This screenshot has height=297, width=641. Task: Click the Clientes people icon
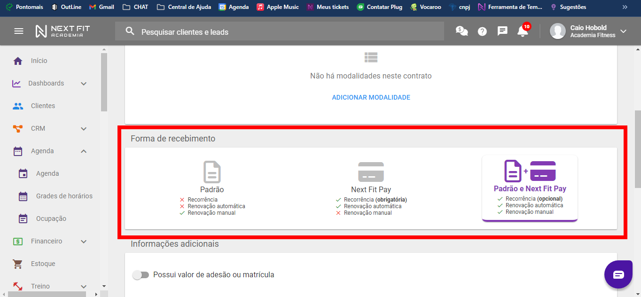pyautogui.click(x=18, y=106)
